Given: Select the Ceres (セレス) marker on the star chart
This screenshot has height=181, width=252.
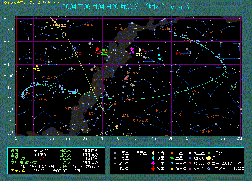Looking at the screenshot, I should [72, 46].
